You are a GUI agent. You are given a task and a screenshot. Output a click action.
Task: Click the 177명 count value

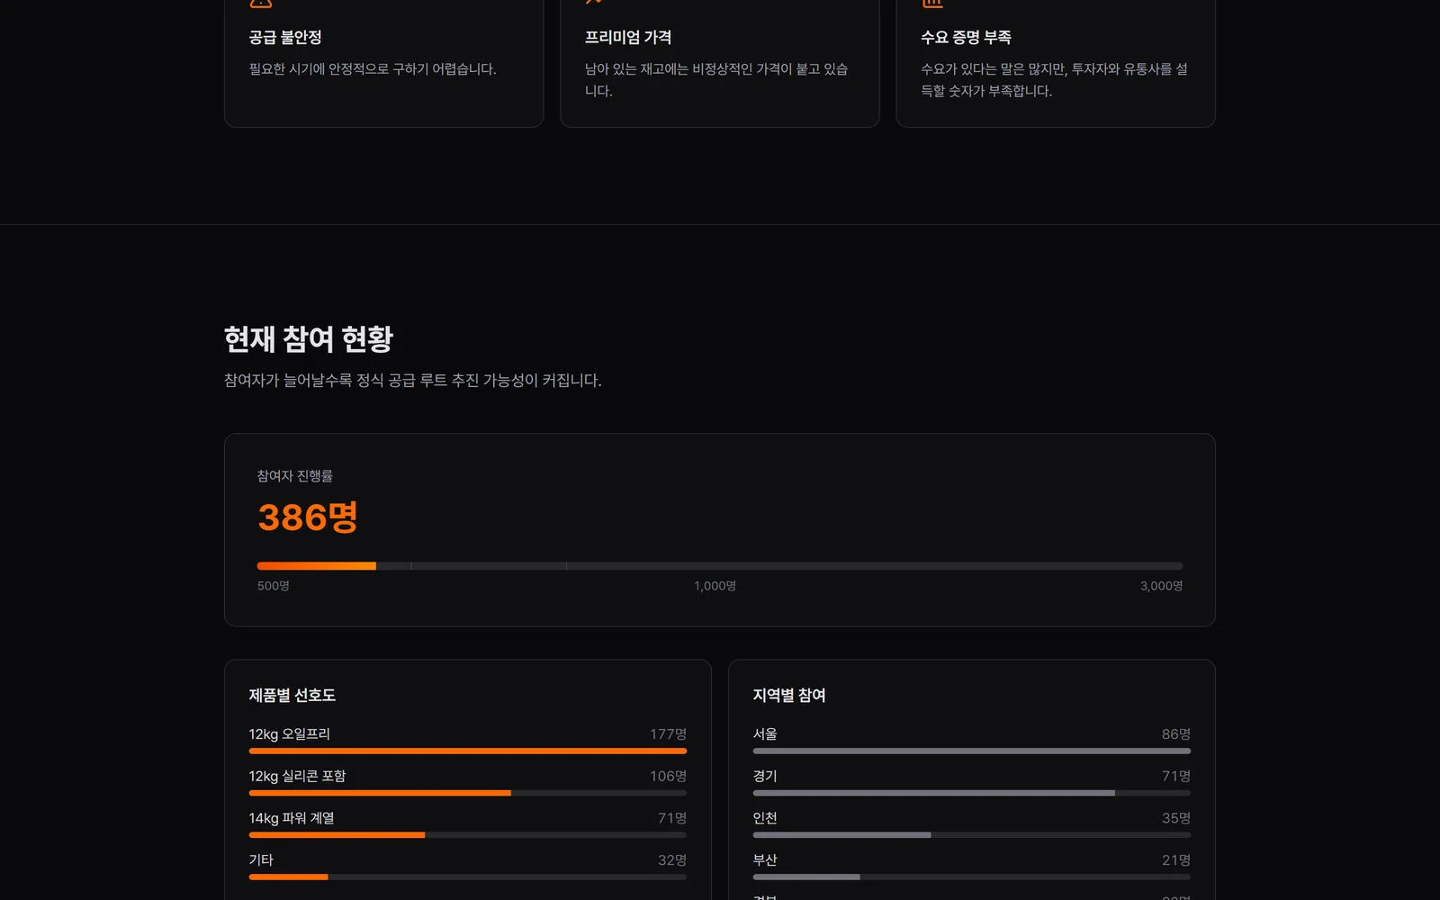668,734
